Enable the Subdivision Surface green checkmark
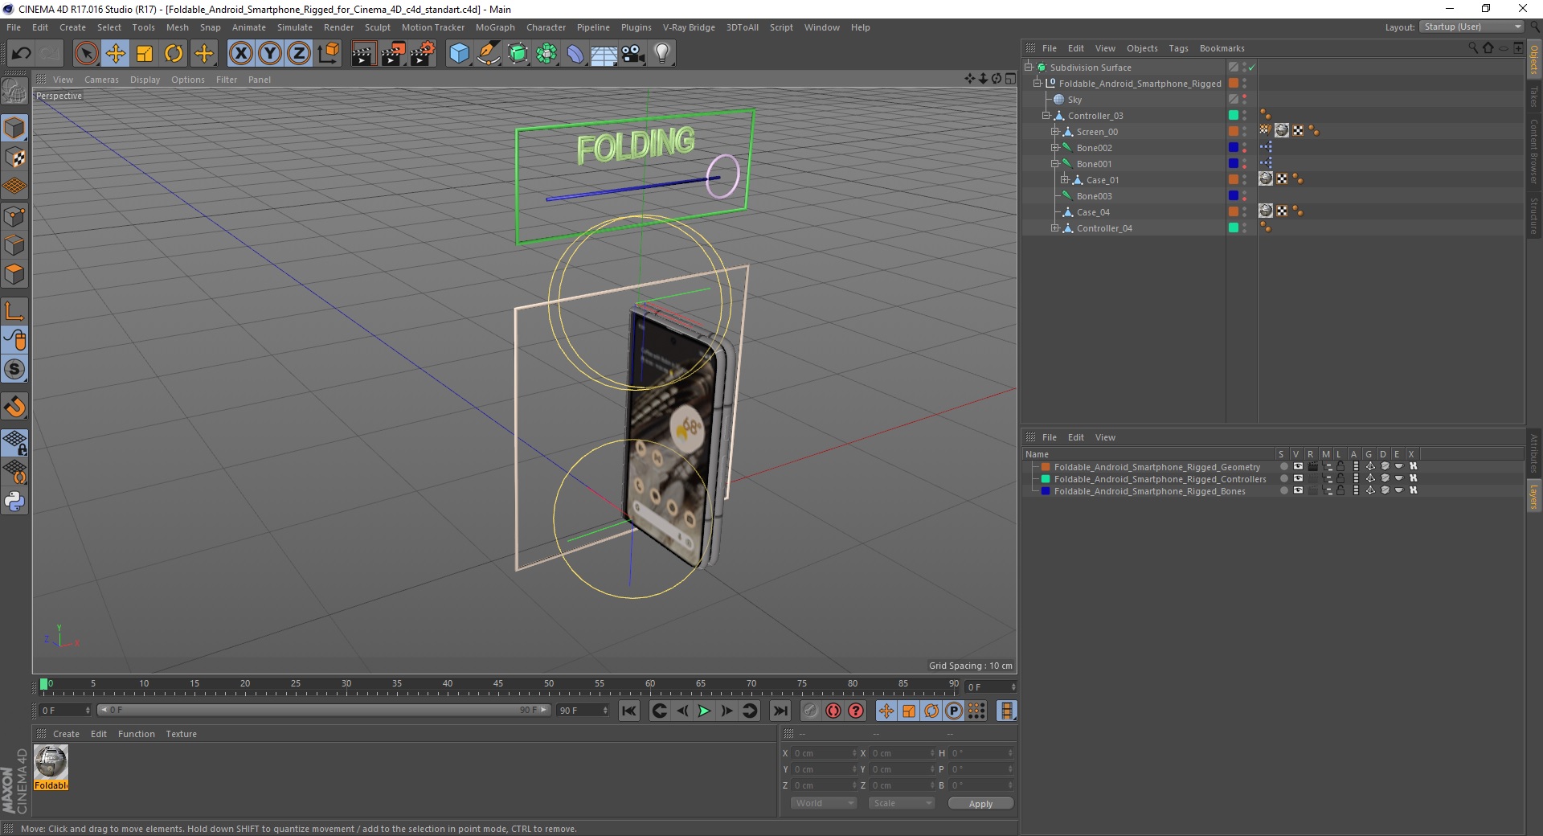The width and height of the screenshot is (1543, 836). click(1251, 68)
